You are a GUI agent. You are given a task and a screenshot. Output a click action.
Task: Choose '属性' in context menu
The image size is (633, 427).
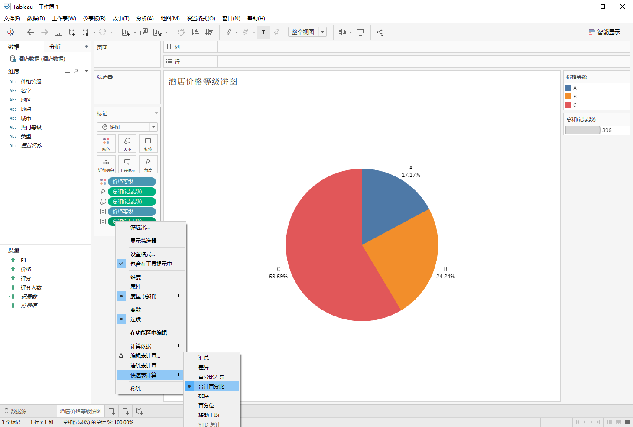click(x=150, y=287)
